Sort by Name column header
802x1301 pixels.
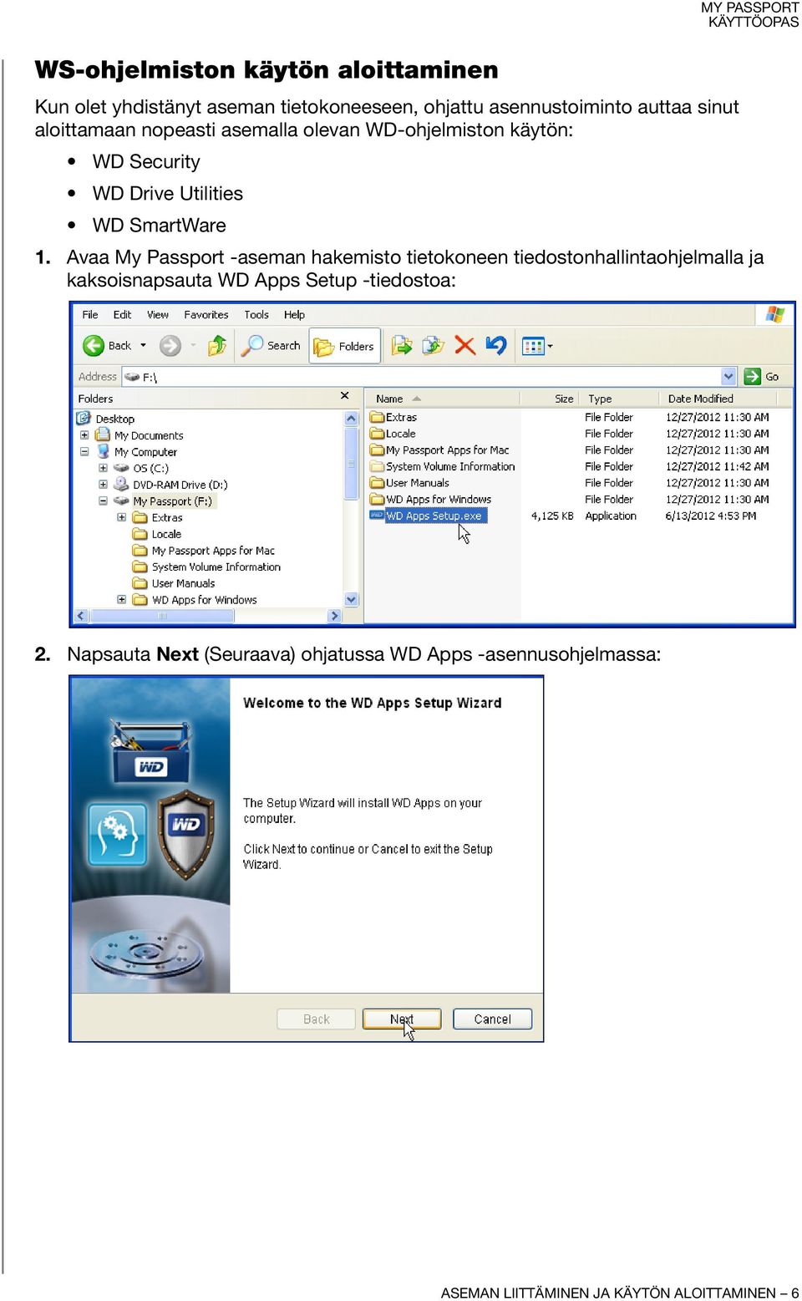[442, 399]
